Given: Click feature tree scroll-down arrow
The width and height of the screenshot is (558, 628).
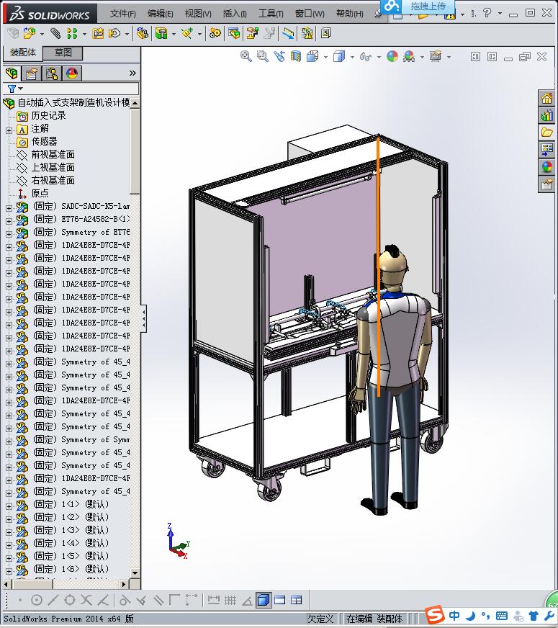Looking at the screenshot, I should tap(135, 573).
